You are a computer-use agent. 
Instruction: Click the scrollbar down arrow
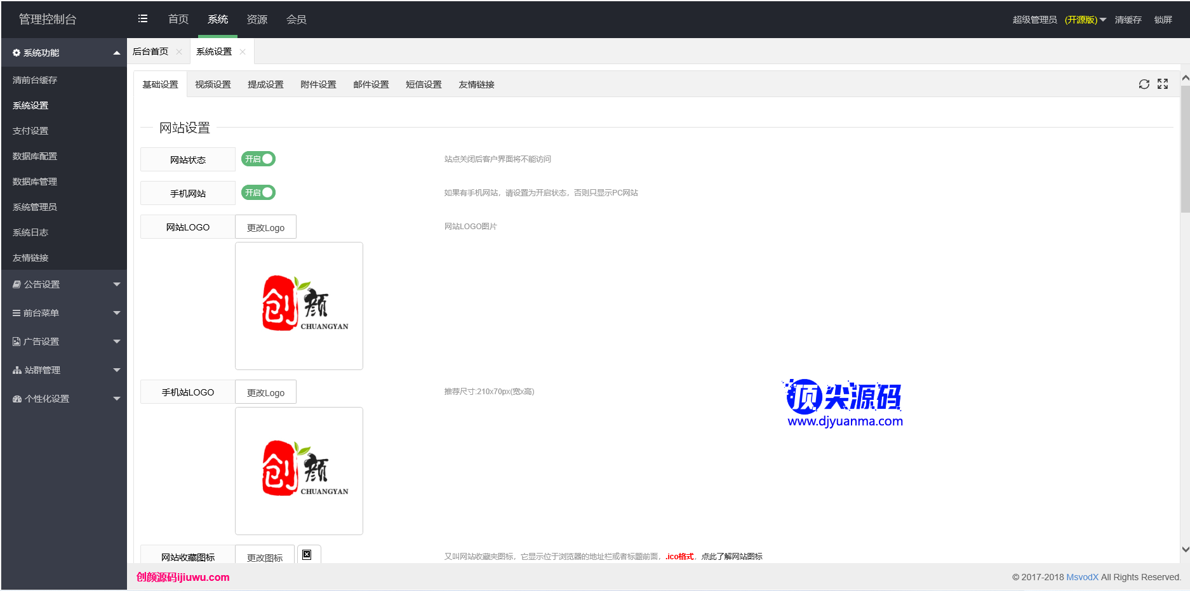point(1185,549)
